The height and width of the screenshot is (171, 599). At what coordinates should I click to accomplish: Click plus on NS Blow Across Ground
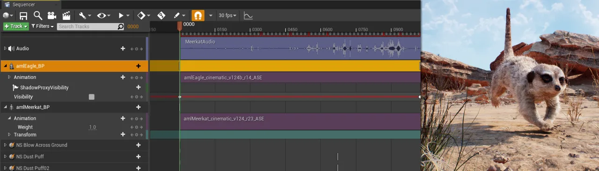(x=138, y=145)
